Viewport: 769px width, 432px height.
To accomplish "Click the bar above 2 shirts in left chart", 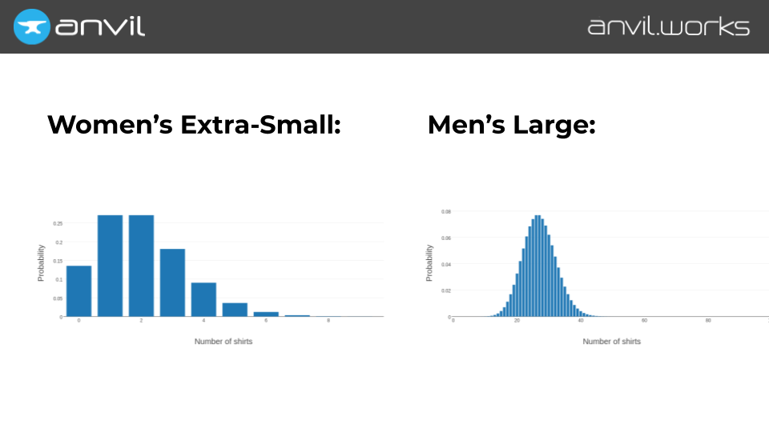I will (x=141, y=266).
